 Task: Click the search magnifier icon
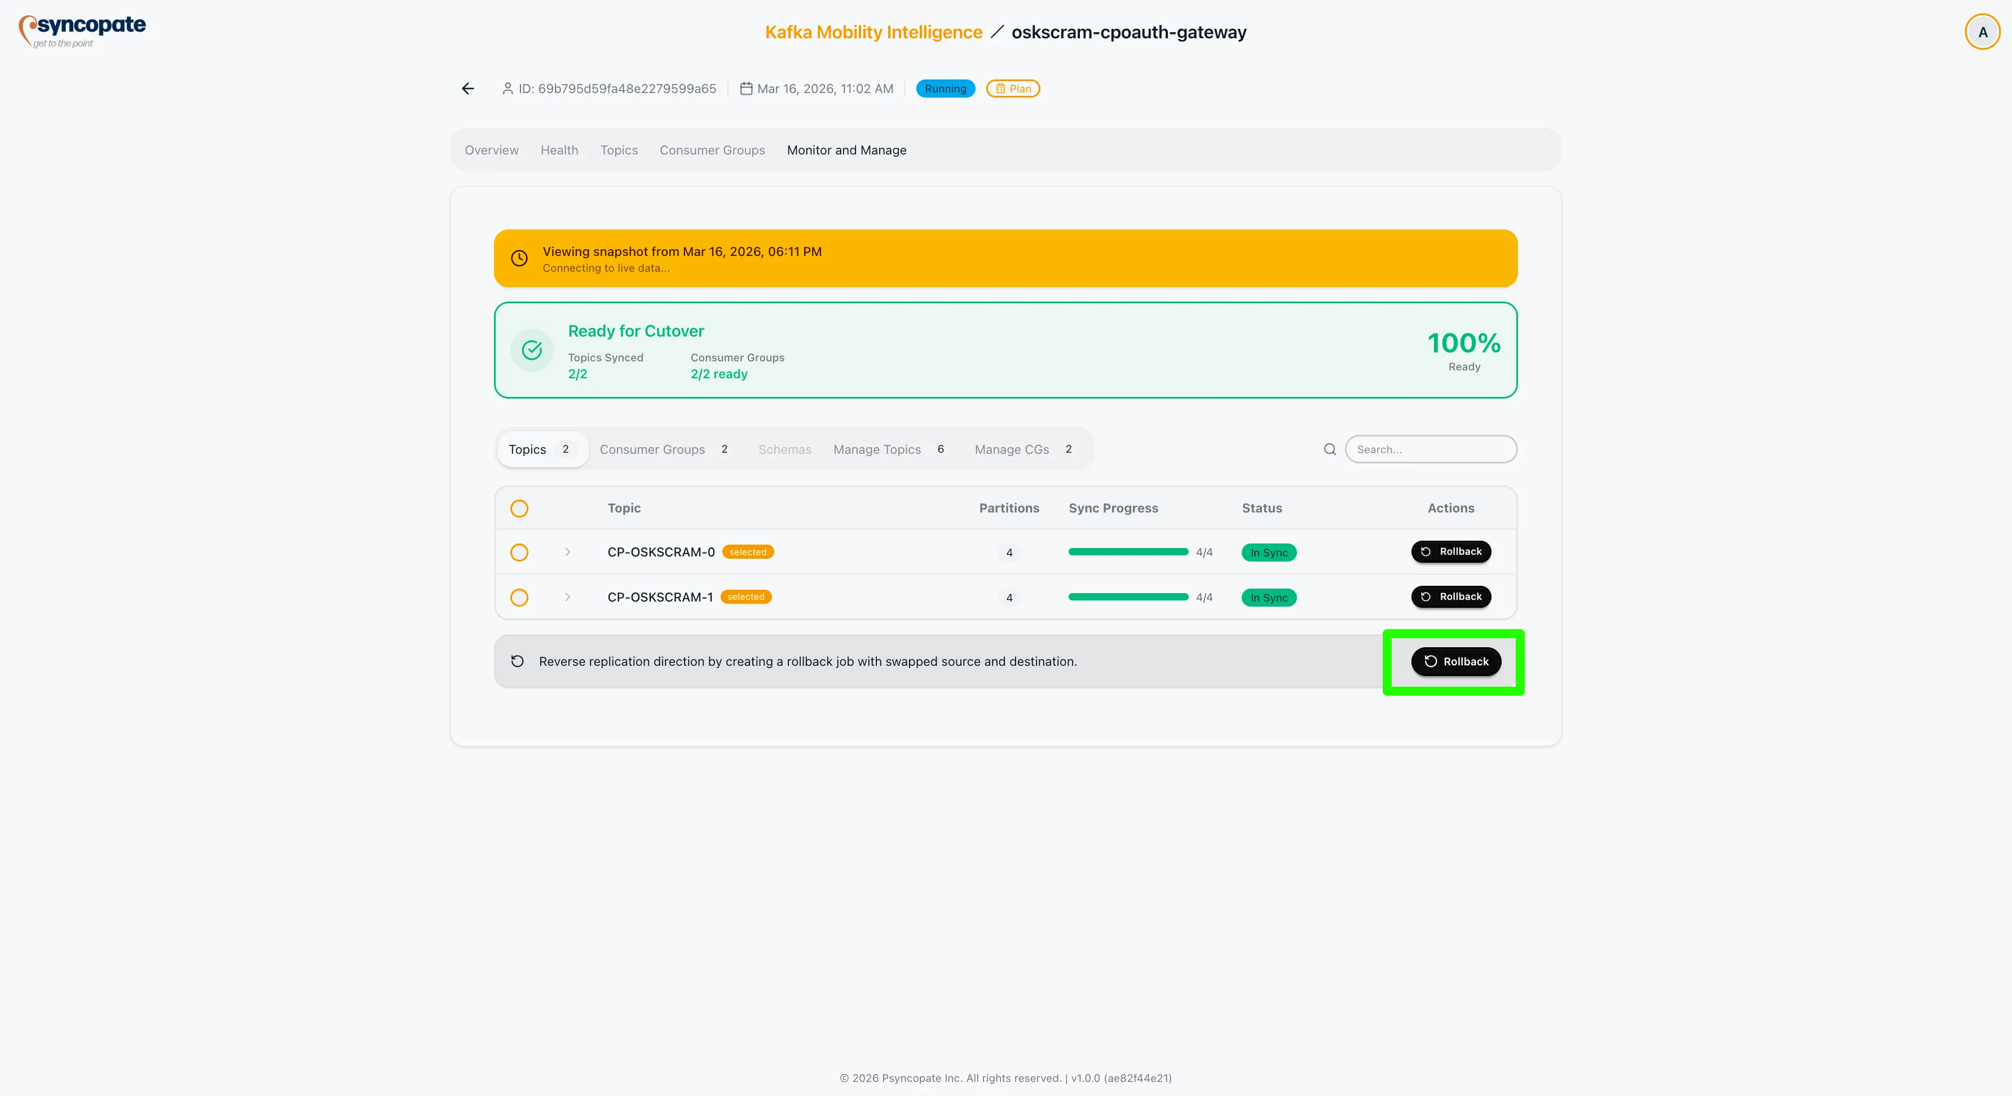[1329, 449]
